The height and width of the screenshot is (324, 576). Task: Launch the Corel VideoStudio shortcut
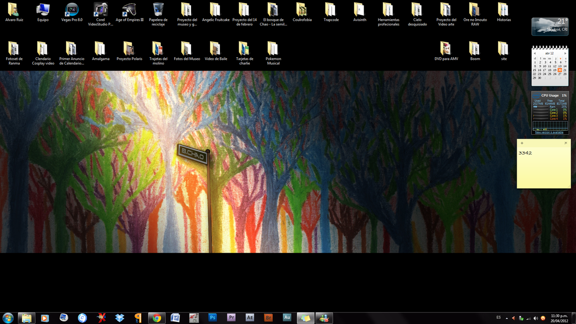[100, 14]
